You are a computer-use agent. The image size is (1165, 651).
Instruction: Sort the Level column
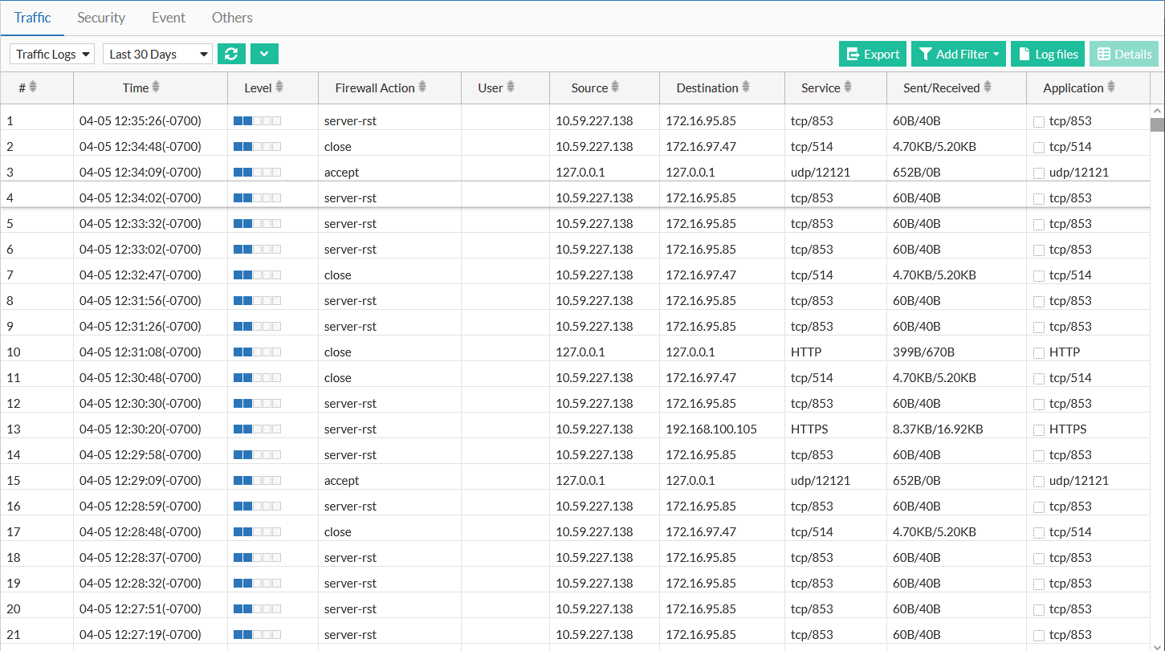279,87
